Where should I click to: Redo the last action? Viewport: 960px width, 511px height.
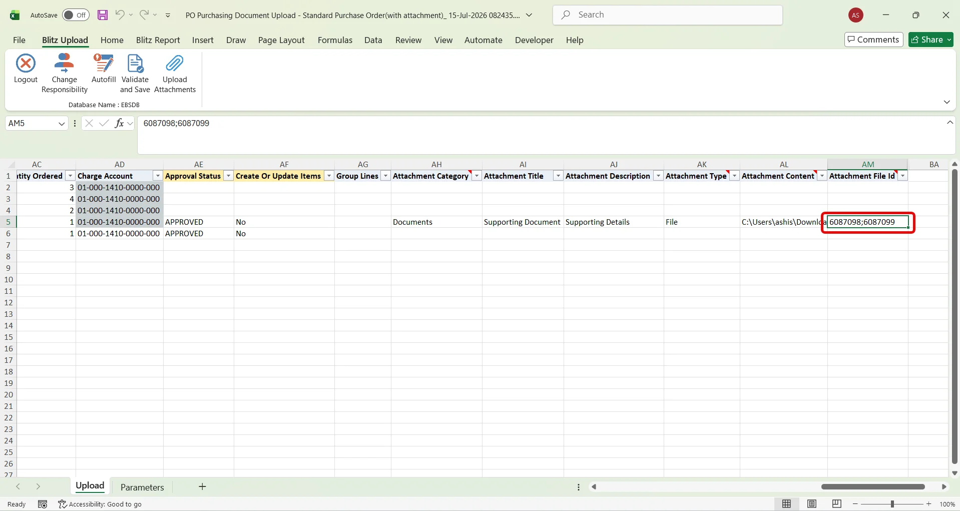tap(144, 15)
